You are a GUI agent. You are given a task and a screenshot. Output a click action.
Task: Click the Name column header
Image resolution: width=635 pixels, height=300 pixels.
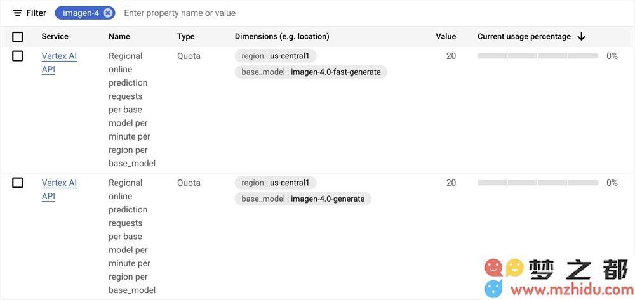tap(119, 36)
